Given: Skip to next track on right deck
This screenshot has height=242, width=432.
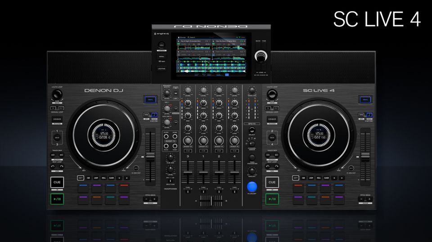Looking at the screenshot, I should coord(277,155).
